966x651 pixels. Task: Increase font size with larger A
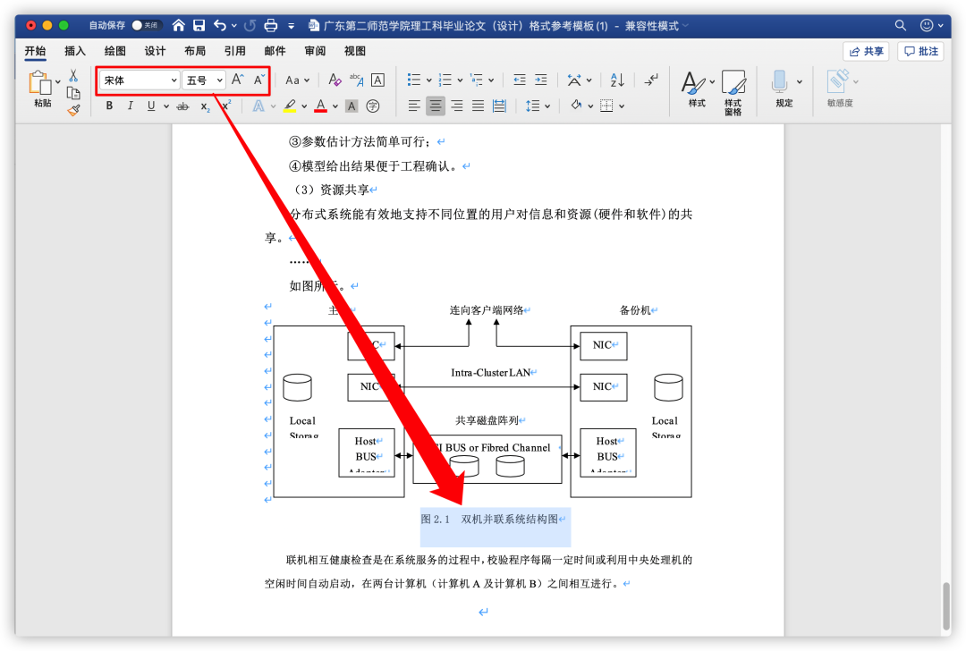click(x=238, y=80)
